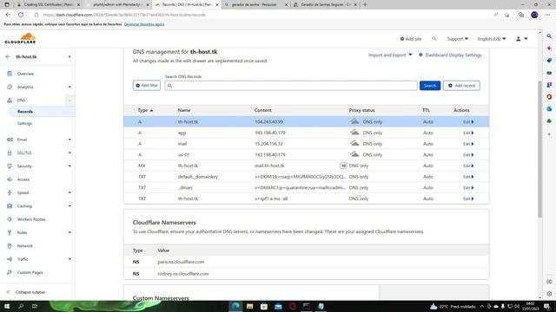Click the MX priority 10 badge
Screen dimensions: 556x312
pos(343,166)
